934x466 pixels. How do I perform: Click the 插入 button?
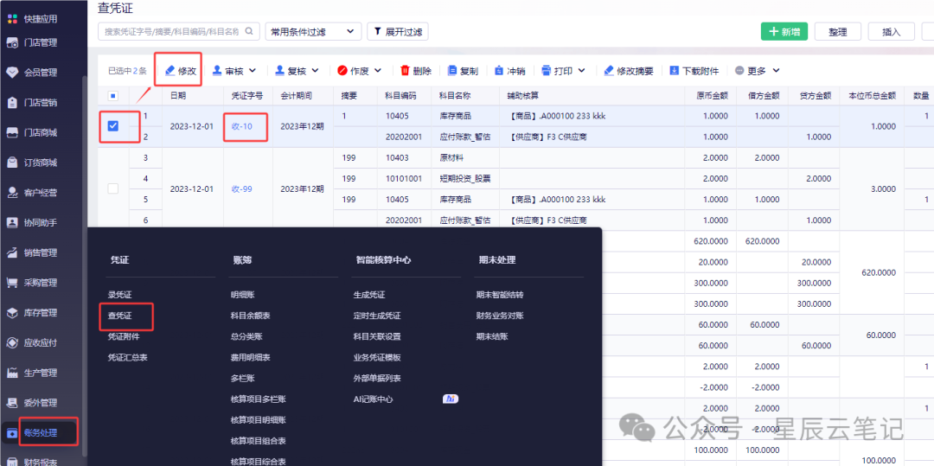(x=891, y=31)
